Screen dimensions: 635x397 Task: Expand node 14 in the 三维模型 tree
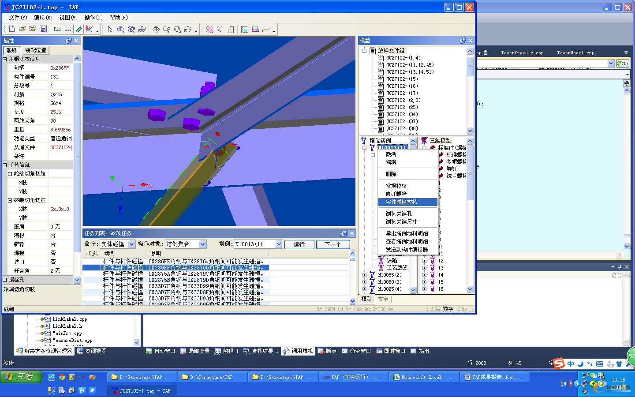[425, 275]
